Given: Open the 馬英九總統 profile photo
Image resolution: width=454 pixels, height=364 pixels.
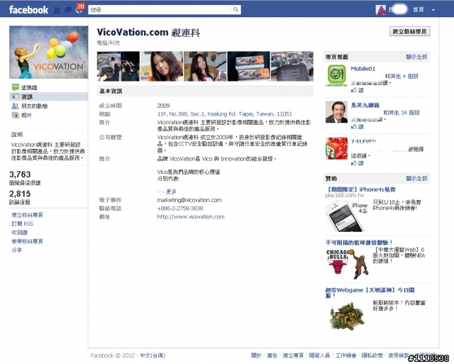Looking at the screenshot, I should coord(336,112).
